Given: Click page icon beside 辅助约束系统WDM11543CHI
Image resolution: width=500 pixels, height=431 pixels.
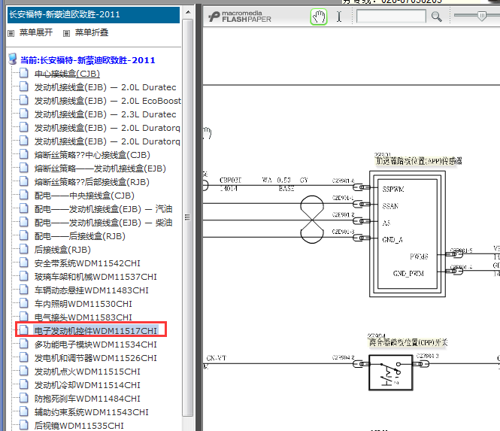Looking at the screenshot, I should (24, 411).
